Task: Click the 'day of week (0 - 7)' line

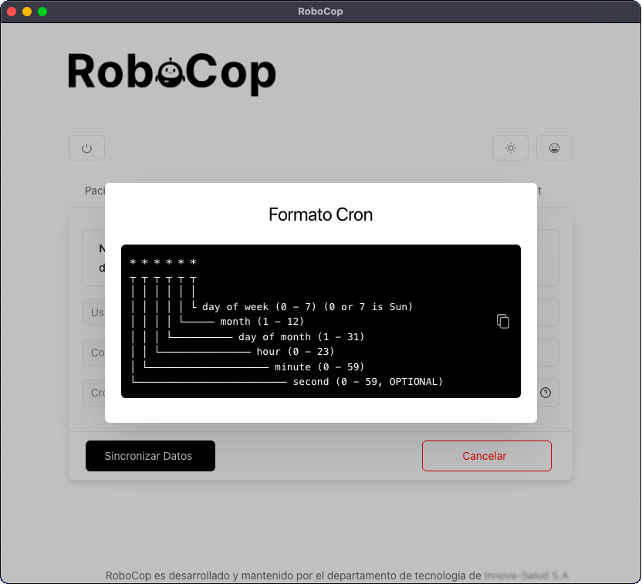Action: (307, 306)
